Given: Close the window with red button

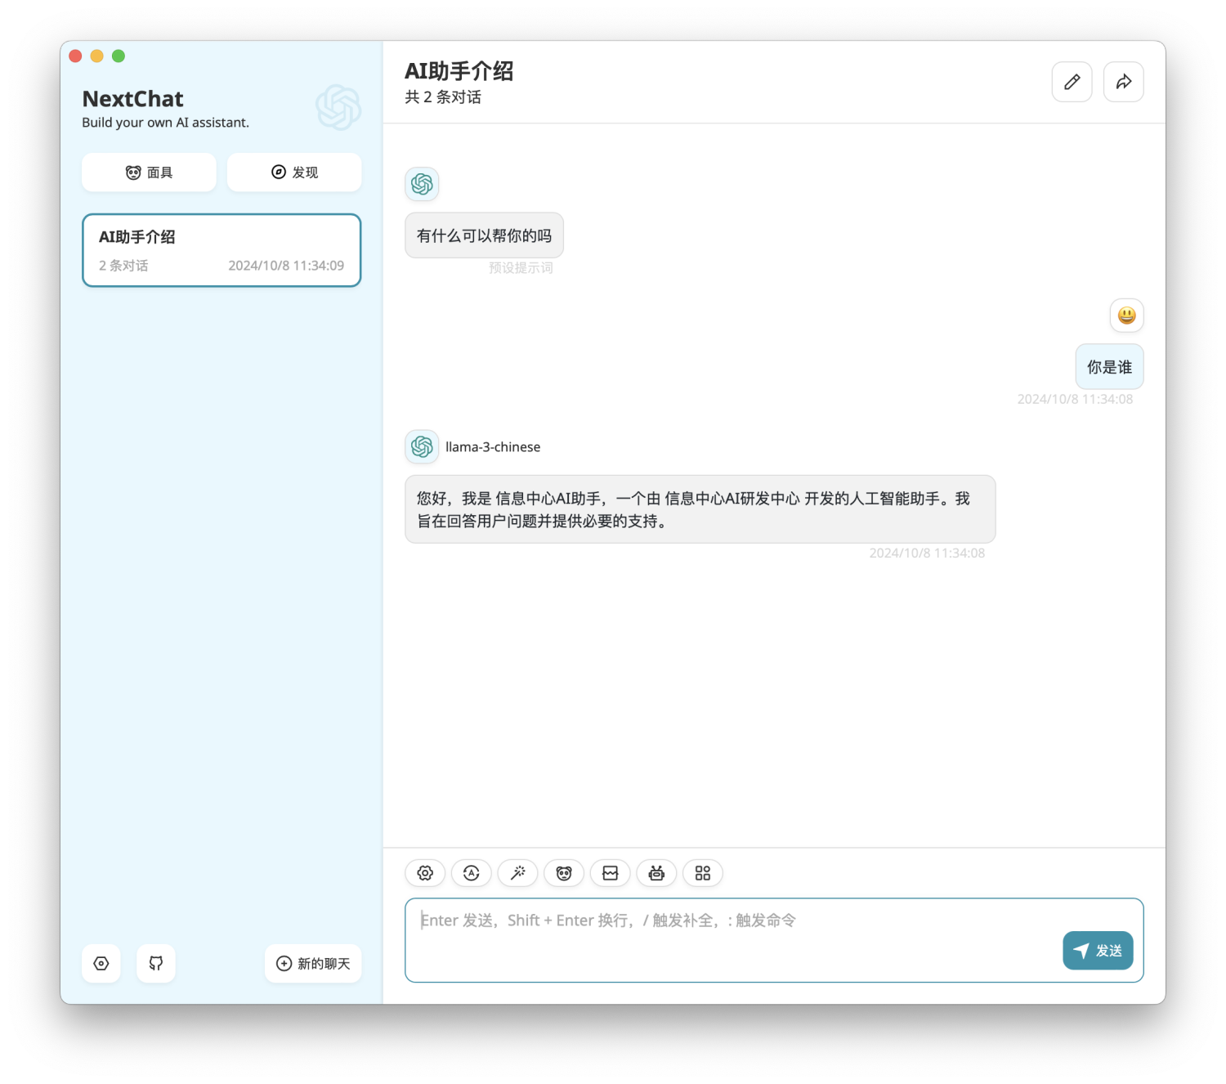Looking at the screenshot, I should tap(75, 56).
